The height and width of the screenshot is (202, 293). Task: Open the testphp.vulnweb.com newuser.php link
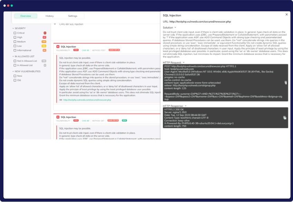(x=87, y=100)
